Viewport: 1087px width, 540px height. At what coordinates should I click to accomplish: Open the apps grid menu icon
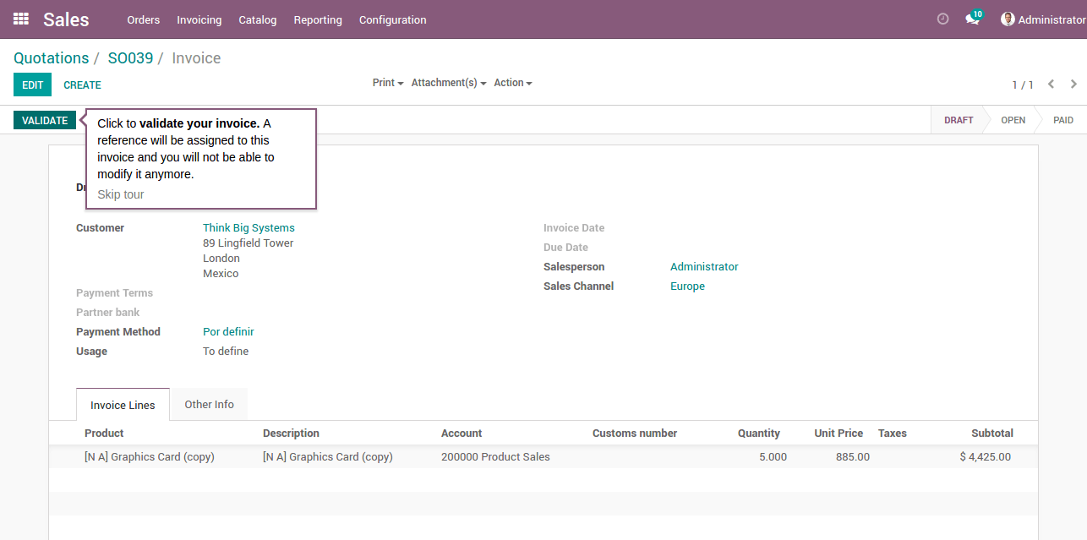pyautogui.click(x=20, y=19)
